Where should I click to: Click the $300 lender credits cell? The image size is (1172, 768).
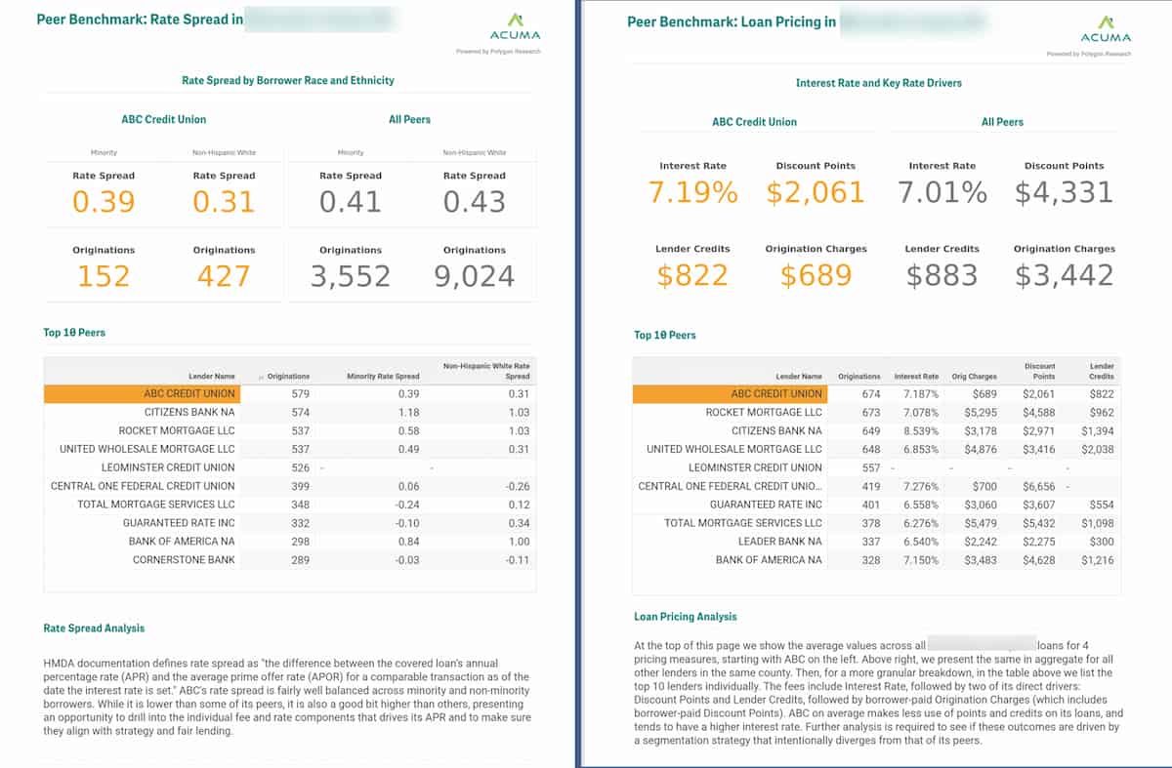point(1103,542)
